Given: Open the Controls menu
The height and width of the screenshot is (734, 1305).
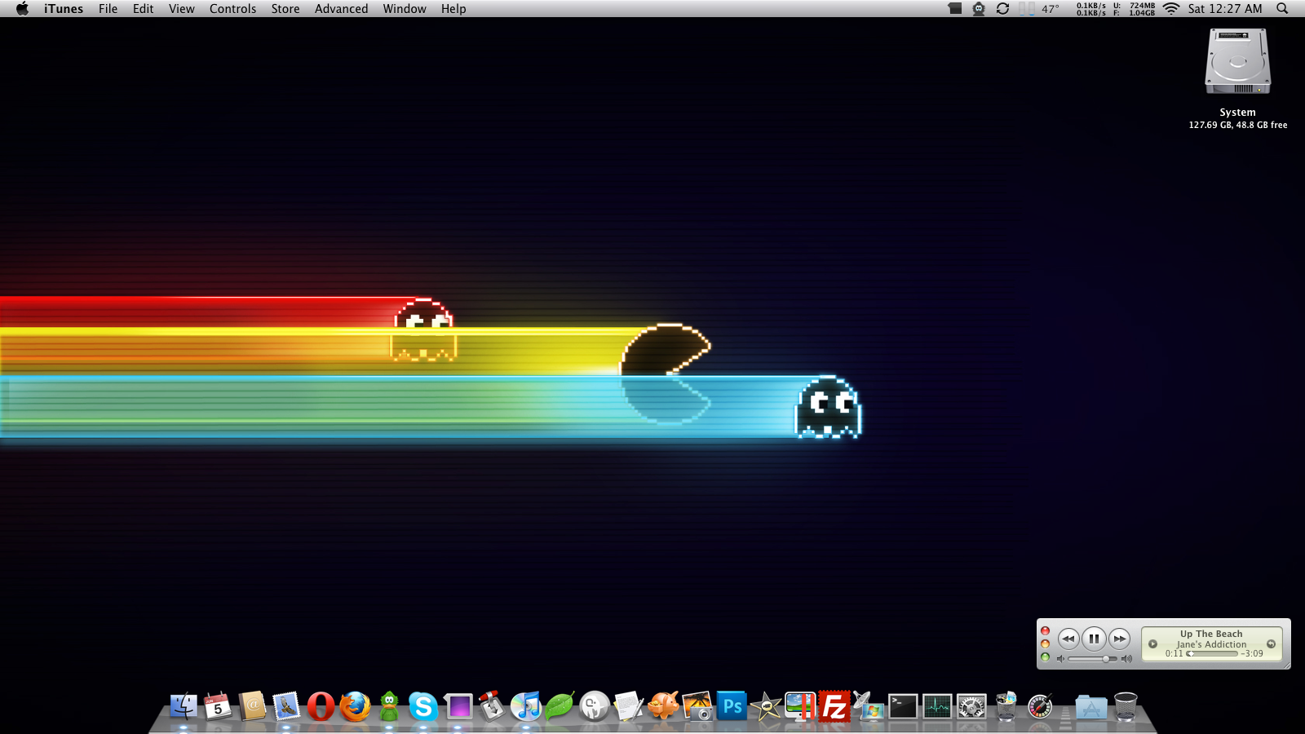Looking at the screenshot, I should point(232,9).
